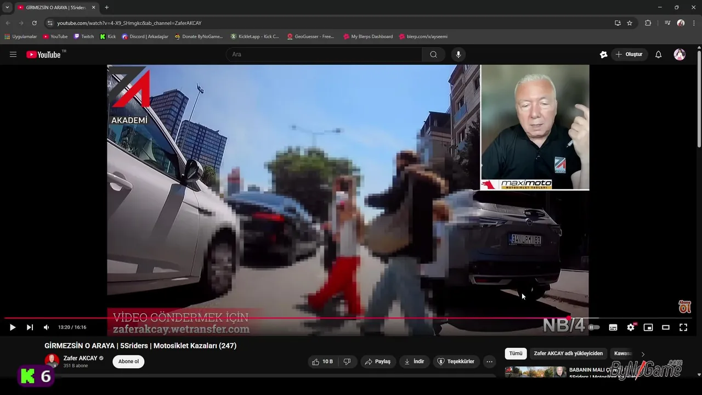The width and height of the screenshot is (702, 395).
Task: Open the My Blerps Dashboard bookmark
Action: pyautogui.click(x=367, y=37)
